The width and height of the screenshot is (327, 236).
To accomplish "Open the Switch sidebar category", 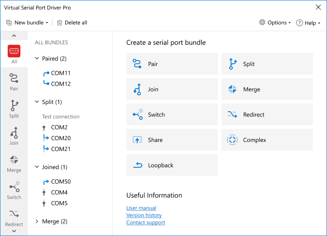I will point(14,190).
